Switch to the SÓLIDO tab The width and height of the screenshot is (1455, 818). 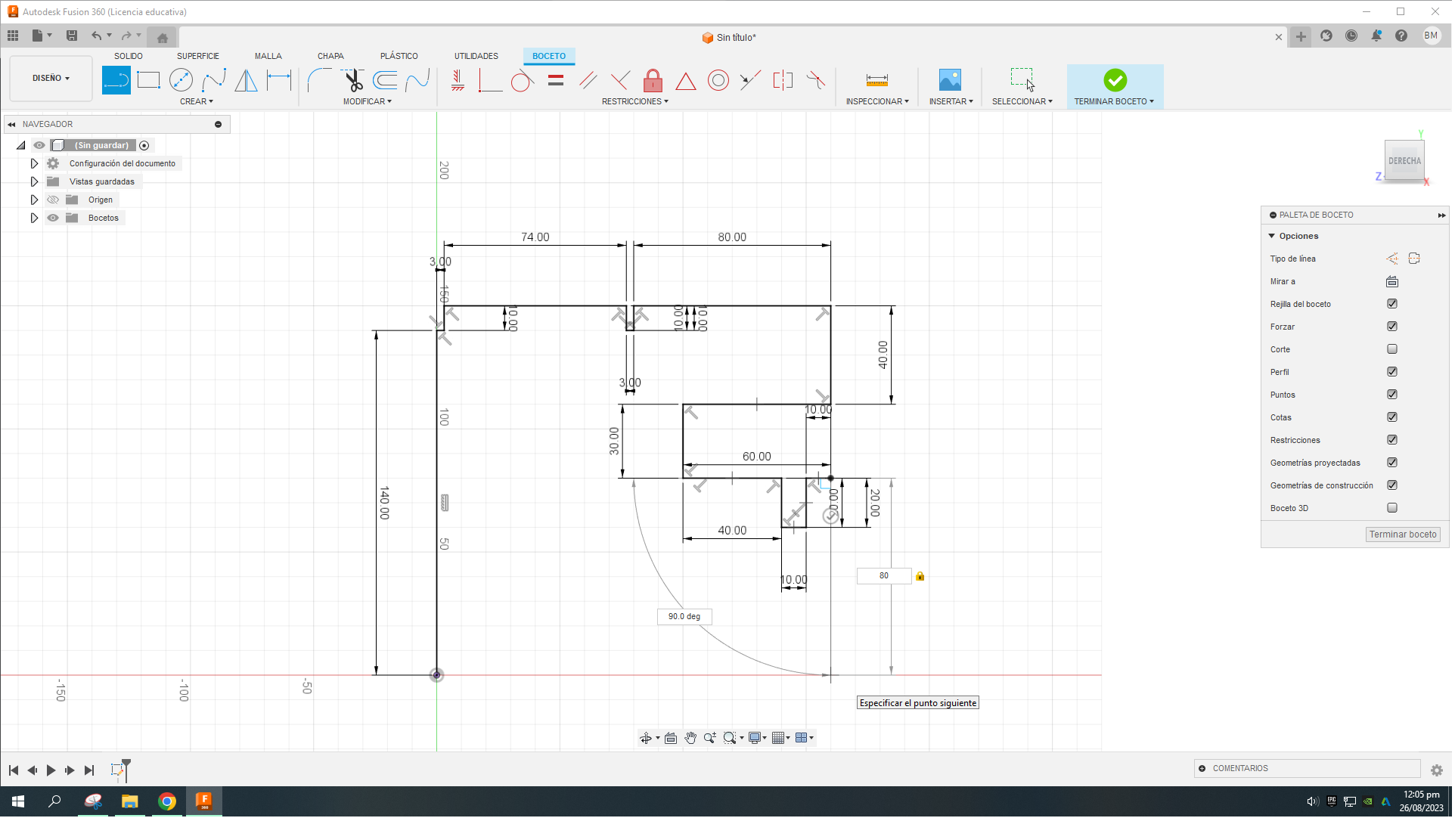(x=129, y=56)
